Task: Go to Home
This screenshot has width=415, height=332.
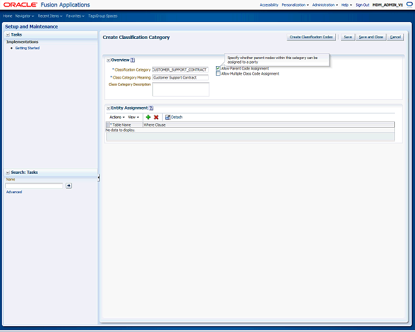Action: tap(8, 16)
